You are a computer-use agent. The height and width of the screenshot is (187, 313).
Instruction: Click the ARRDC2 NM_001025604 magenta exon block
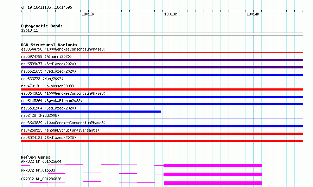click(212, 166)
